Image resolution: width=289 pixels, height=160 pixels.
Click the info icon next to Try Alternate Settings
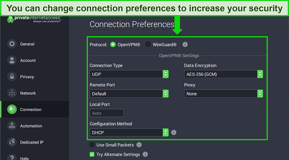[145, 154]
